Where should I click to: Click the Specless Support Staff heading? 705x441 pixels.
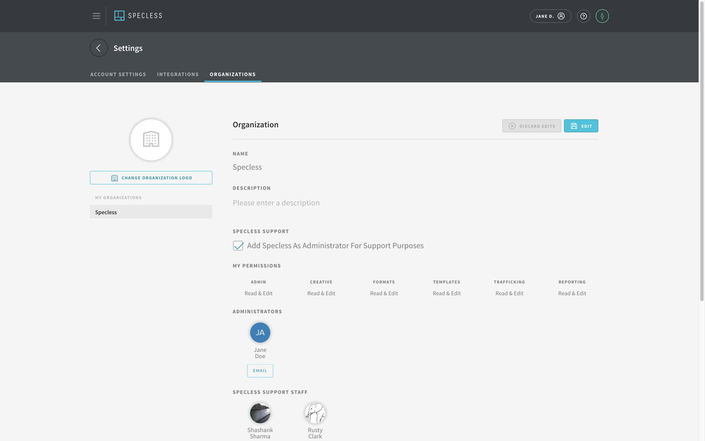click(270, 392)
